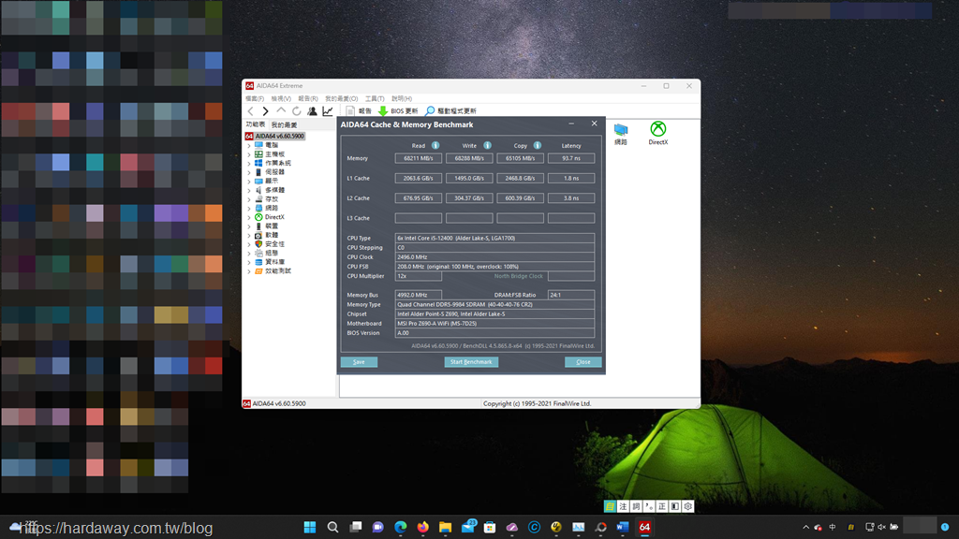Screen dimensions: 959x539
Task: Open taskbar Search
Action: click(x=332, y=527)
